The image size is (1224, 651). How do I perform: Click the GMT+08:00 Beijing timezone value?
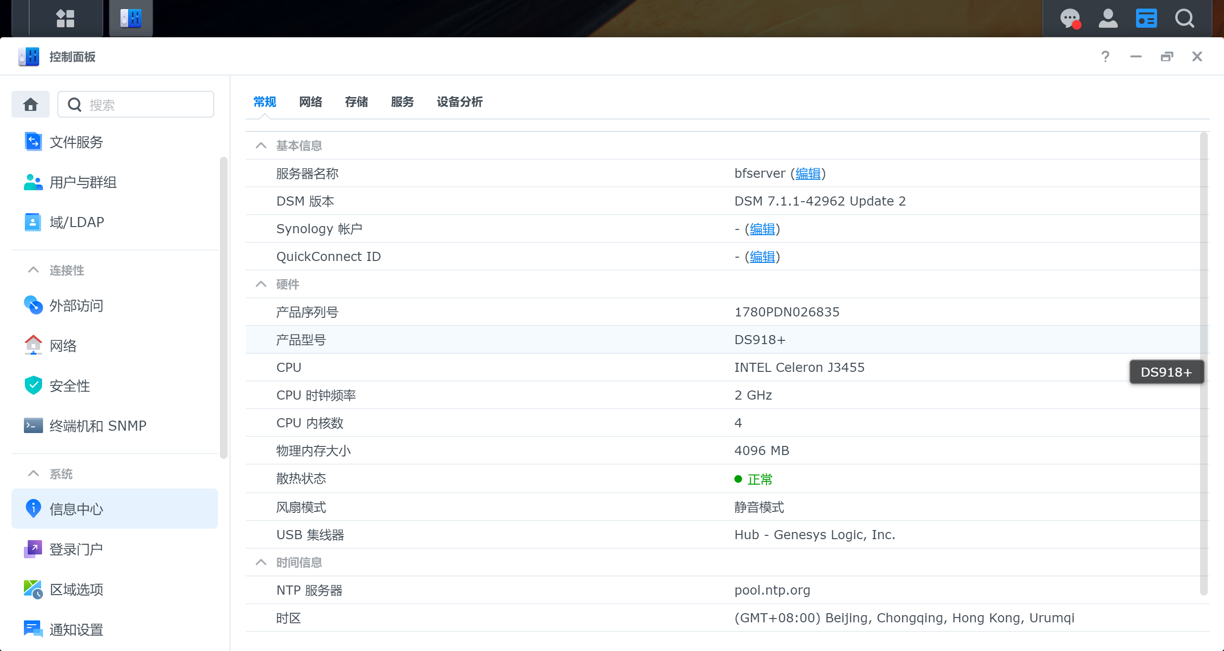(x=904, y=618)
